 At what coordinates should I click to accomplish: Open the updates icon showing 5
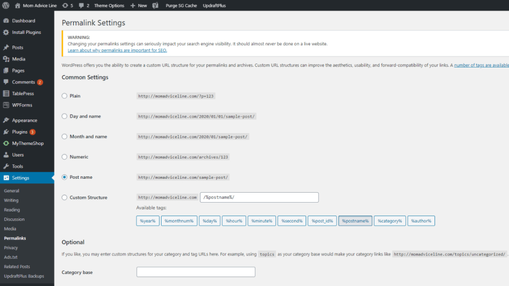pyautogui.click(x=65, y=5)
